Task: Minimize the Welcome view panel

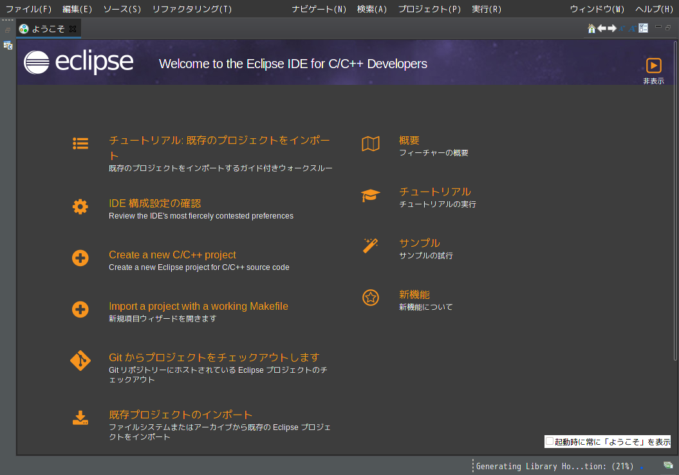Action: point(658,27)
